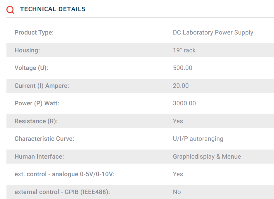Screen dimensions: 274x199
Task: Click the Human Interface label
Action: 39,157
